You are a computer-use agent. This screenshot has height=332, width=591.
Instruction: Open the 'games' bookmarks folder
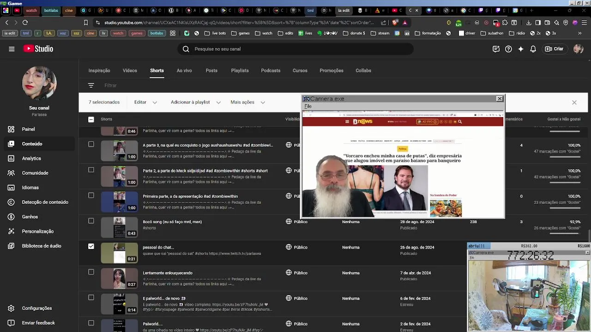(241, 33)
